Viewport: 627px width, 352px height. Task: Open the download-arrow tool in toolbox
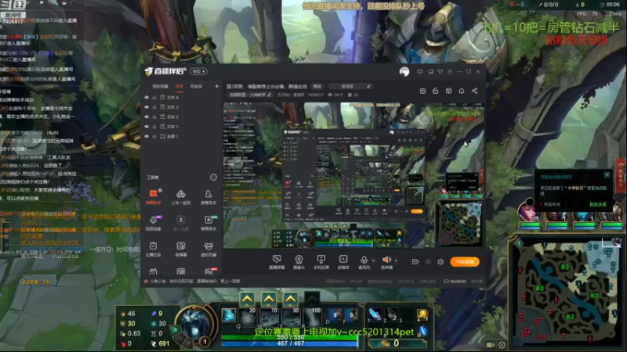[181, 223]
